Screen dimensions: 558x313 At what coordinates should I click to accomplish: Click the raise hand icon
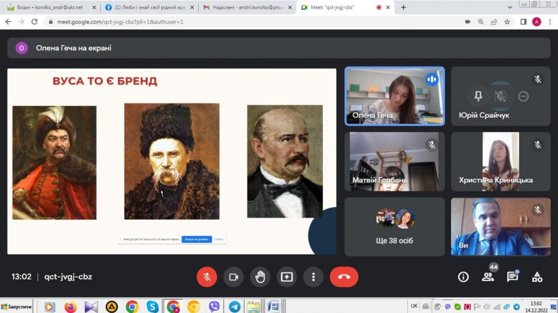pyautogui.click(x=260, y=277)
